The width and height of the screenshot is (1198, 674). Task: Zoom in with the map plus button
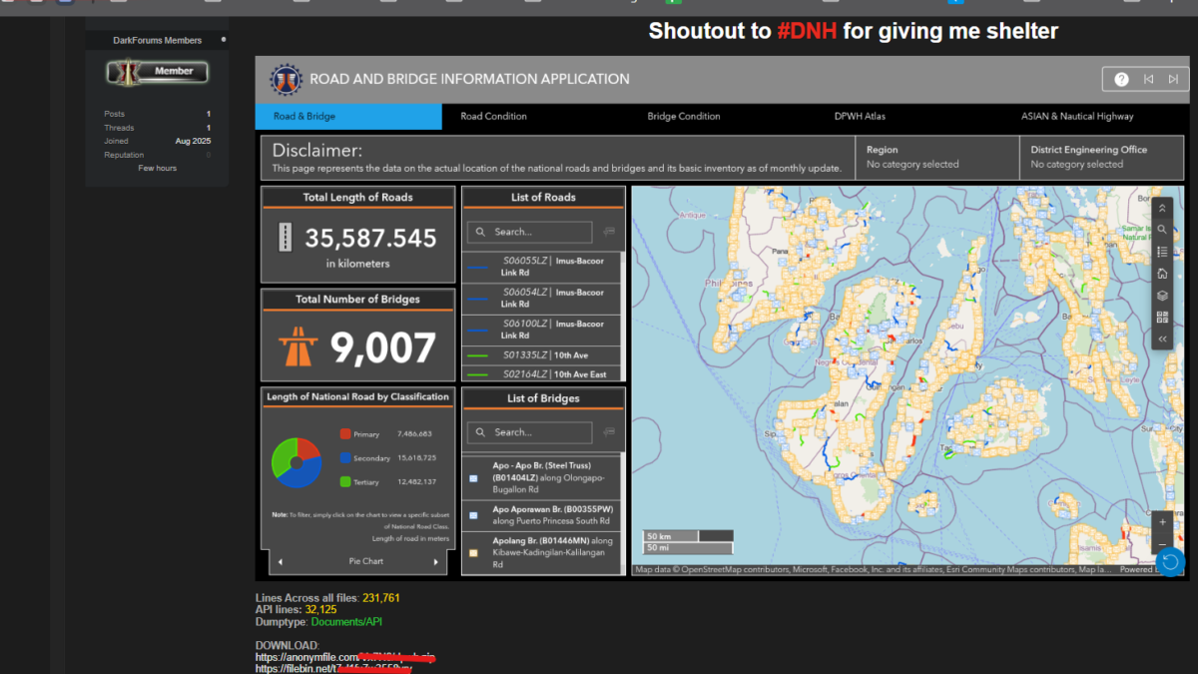pyautogui.click(x=1162, y=522)
